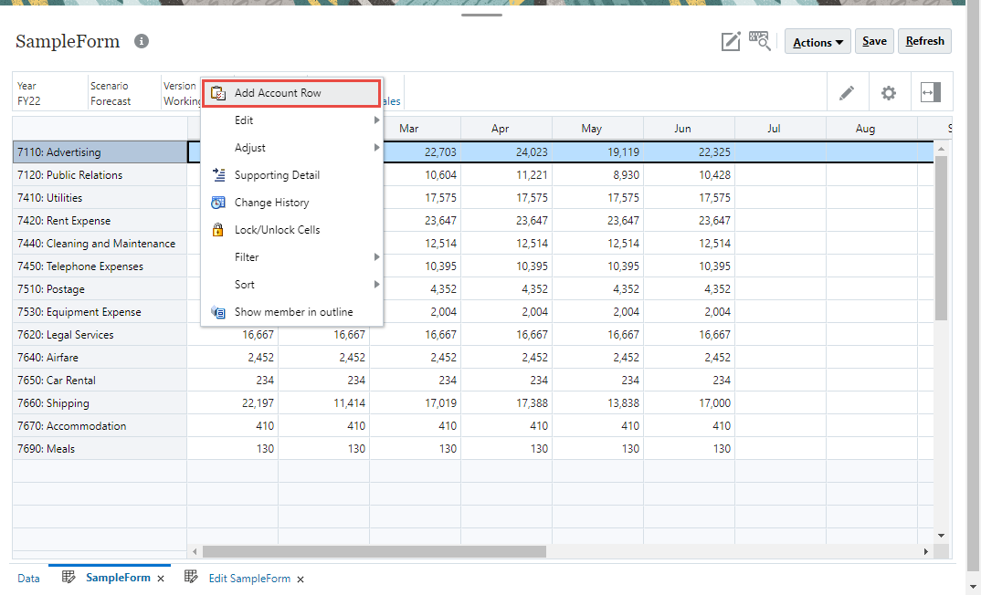Click the edit-in-place pencil-square icon near Actions
This screenshot has width=981, height=595.
731,40
